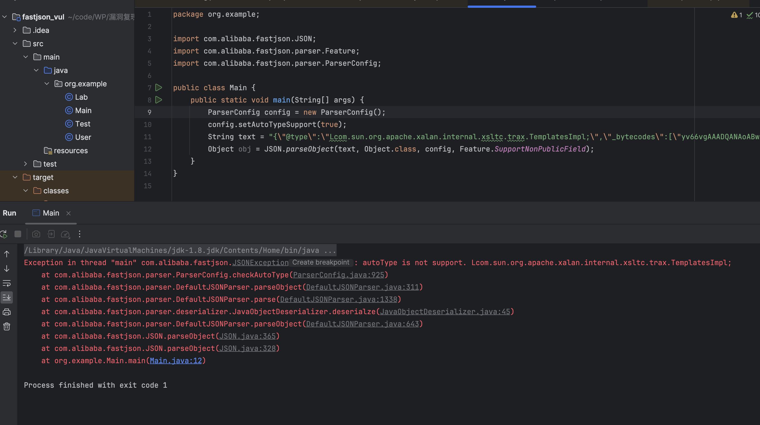The width and height of the screenshot is (760, 425).
Task: Select the Main run tab
Action: (x=51, y=213)
